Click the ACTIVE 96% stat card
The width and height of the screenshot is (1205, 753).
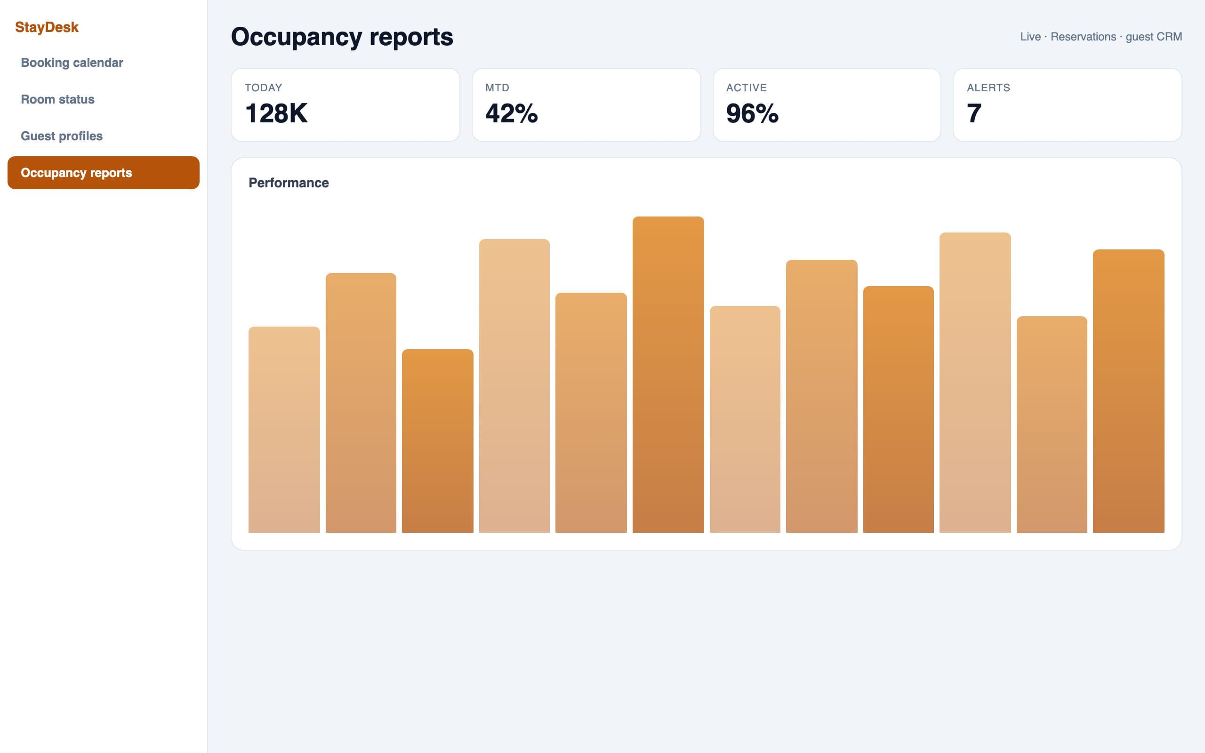(827, 105)
